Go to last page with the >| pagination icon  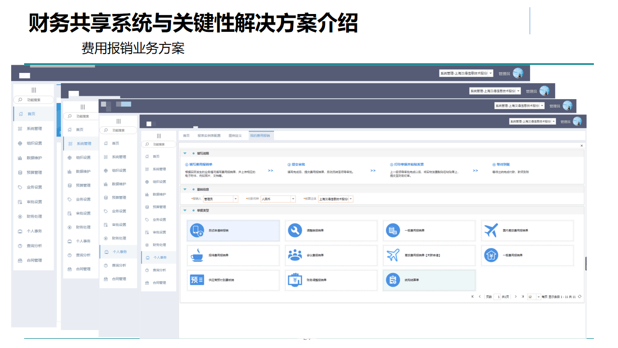(x=523, y=297)
